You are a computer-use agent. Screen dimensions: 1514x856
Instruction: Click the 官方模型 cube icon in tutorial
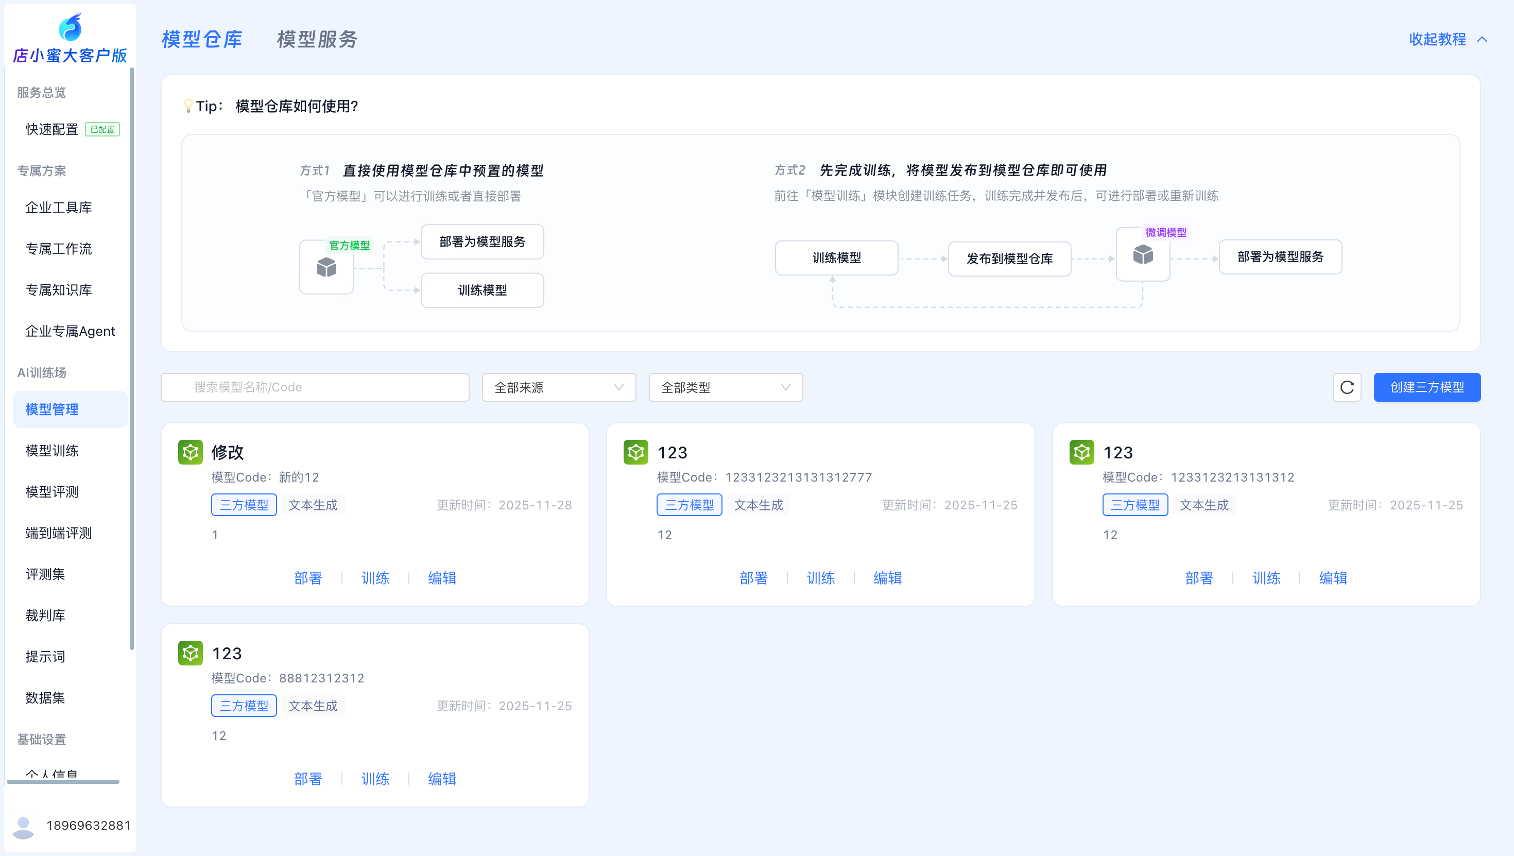(326, 267)
